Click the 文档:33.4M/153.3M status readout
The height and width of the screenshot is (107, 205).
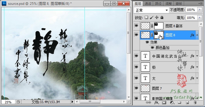point(46,102)
